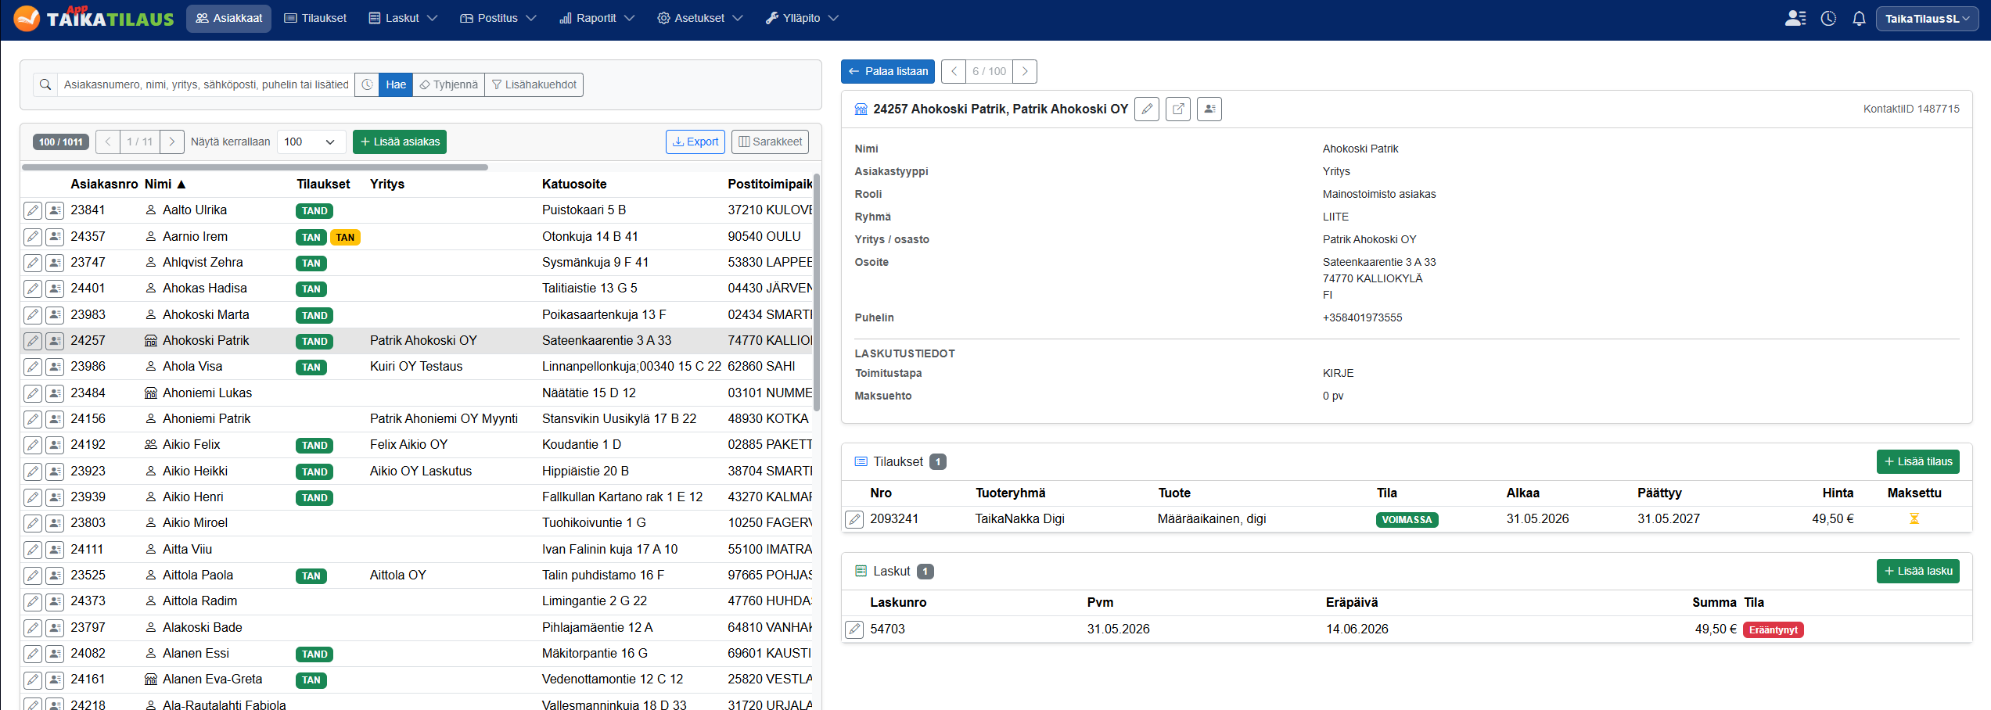This screenshot has height=710, width=1991.
Task: Click Tyhjennä to clear search
Action: 448,84
